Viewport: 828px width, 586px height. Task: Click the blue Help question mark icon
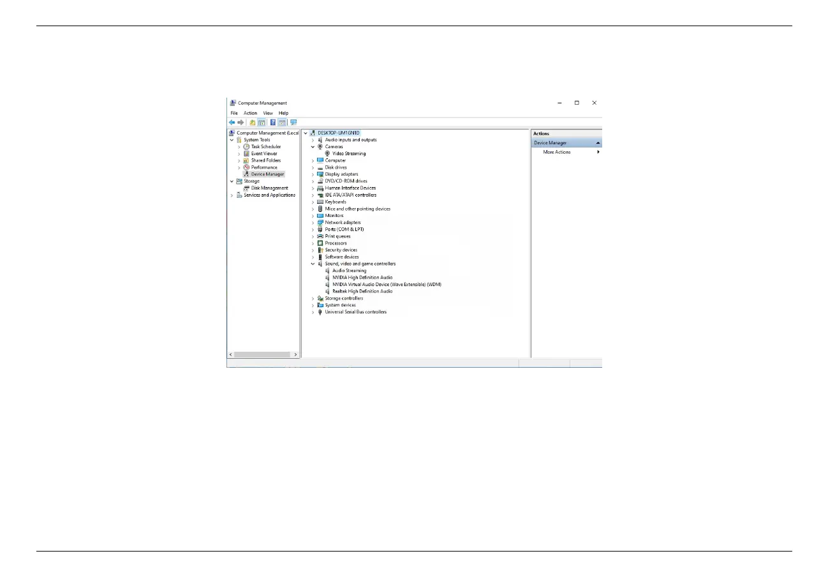click(273, 123)
